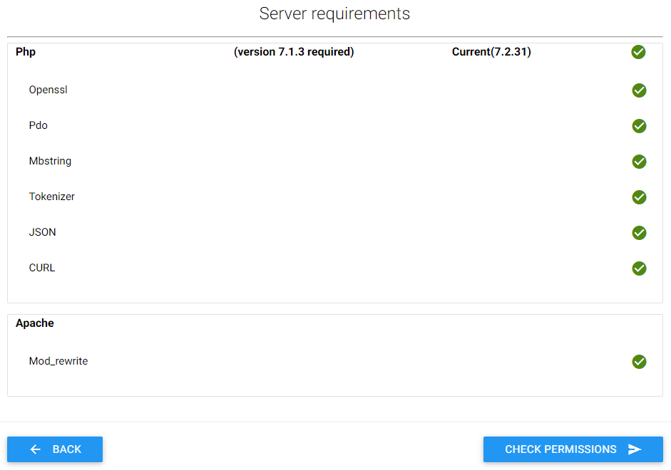Viewport: 671px width, 470px height.
Task: Click the Openssl green check icon
Action: pos(639,90)
